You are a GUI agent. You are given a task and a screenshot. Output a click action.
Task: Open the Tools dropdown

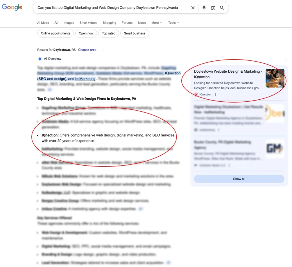(173, 23)
